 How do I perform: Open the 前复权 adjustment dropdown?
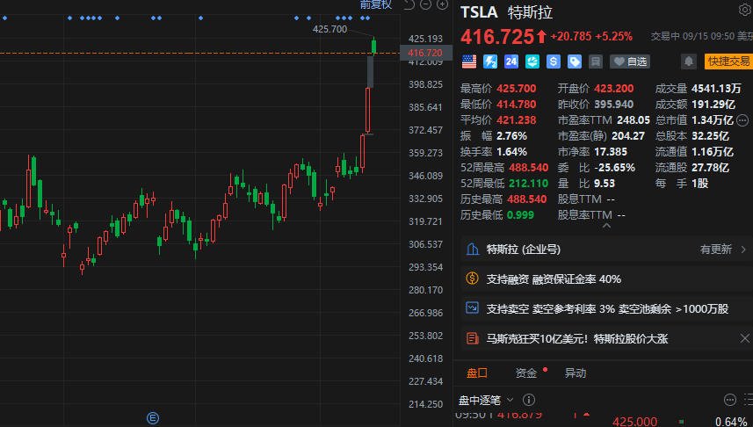click(x=376, y=4)
